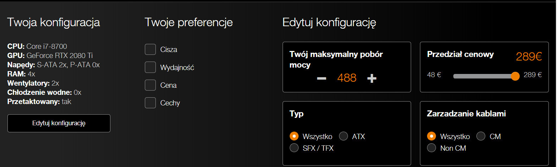Choose CM cable management option

(x=481, y=136)
